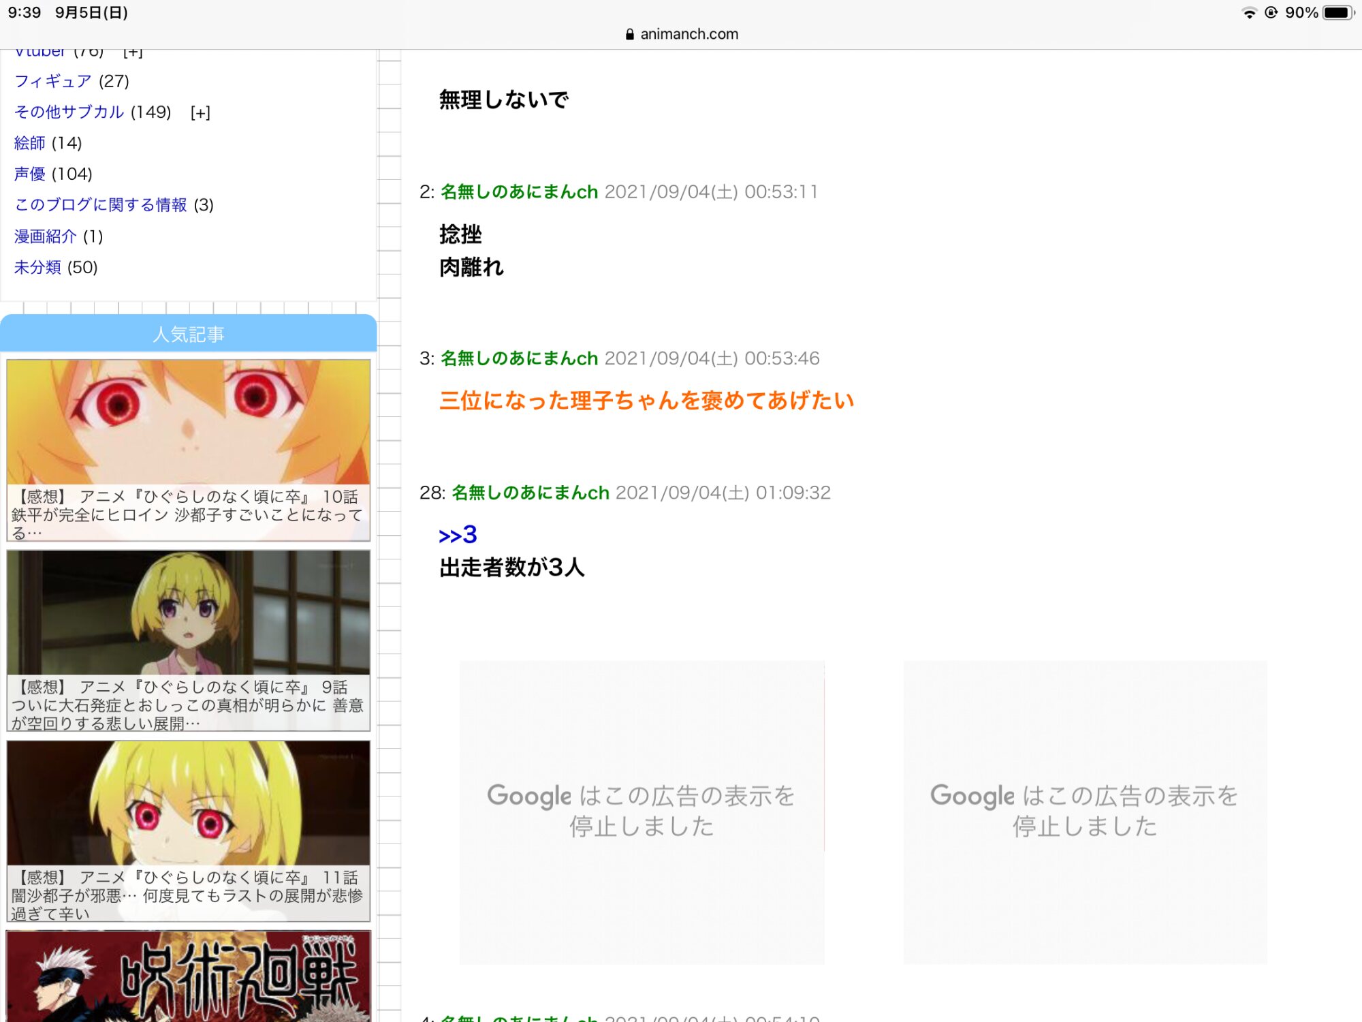Click the left Google ad placeholder

pyautogui.click(x=642, y=812)
